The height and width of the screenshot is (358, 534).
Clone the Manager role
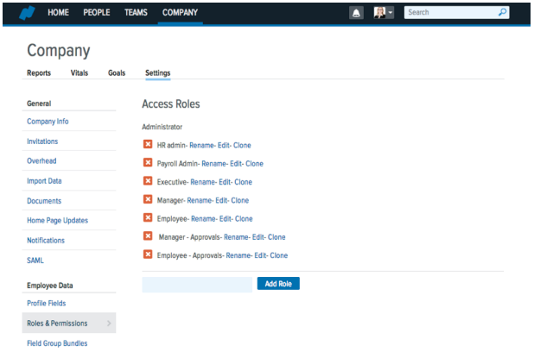(x=239, y=201)
